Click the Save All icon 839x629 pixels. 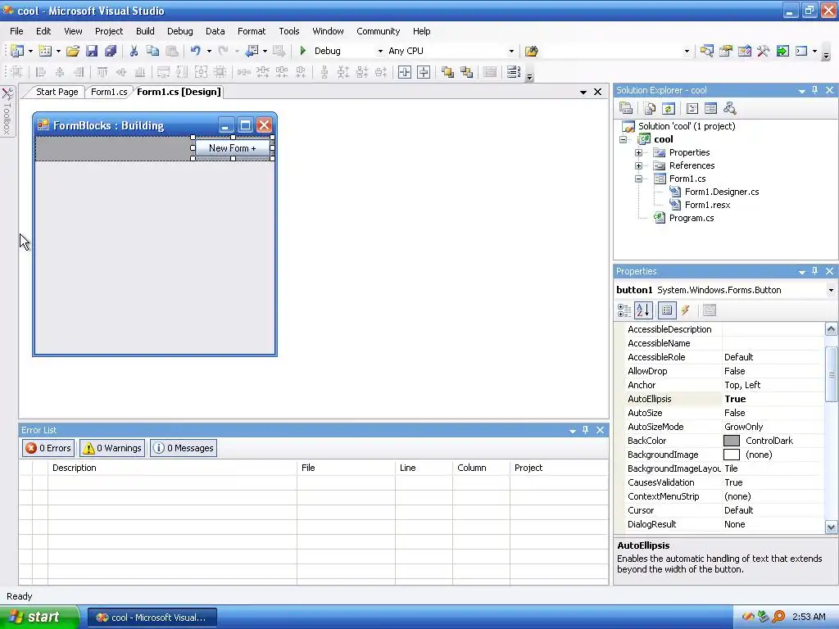pyautogui.click(x=111, y=51)
